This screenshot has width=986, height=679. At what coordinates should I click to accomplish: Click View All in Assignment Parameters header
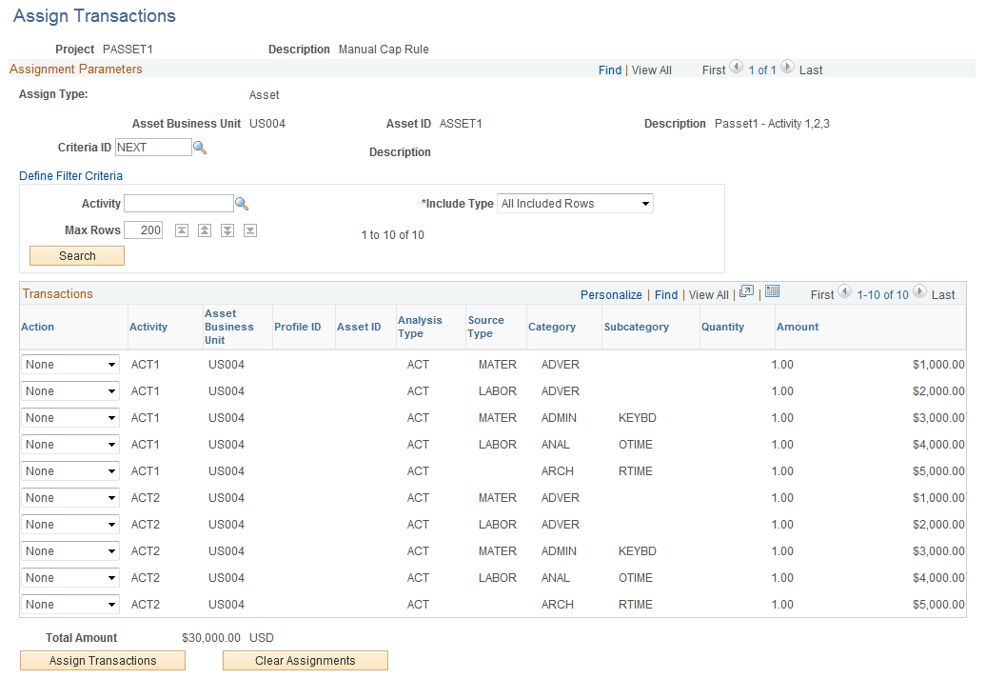click(651, 70)
